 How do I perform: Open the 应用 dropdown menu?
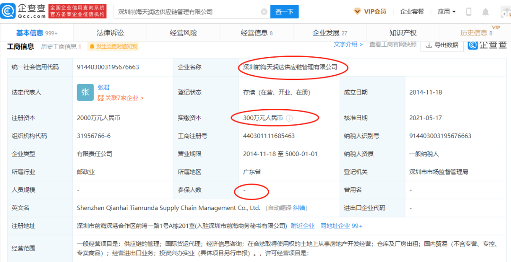click(x=446, y=11)
